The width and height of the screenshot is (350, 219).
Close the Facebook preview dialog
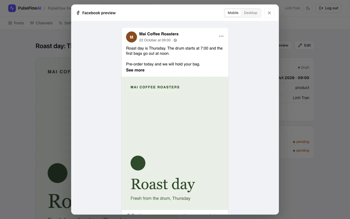point(269,13)
